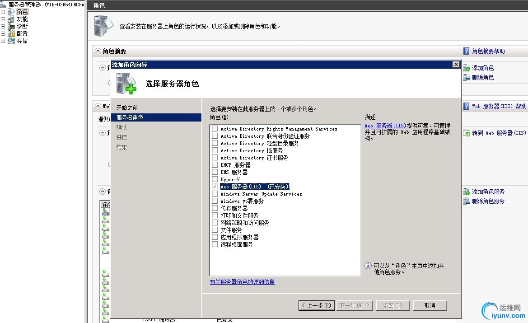The height and width of the screenshot is (323, 528).
Task: Click the 下一步(N) button
Action: click(355, 305)
